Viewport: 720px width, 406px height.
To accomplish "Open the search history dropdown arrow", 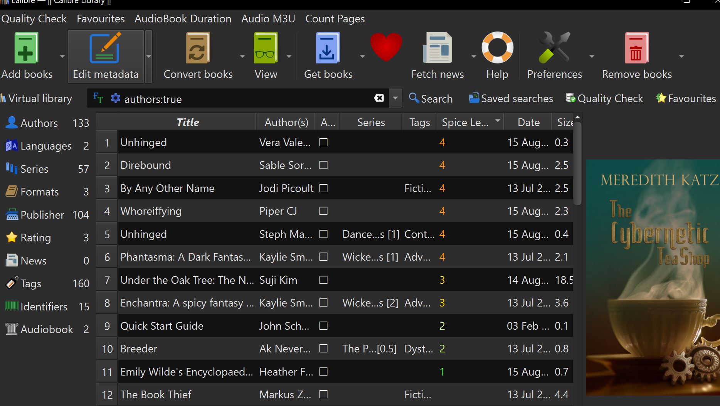I will coord(395,98).
